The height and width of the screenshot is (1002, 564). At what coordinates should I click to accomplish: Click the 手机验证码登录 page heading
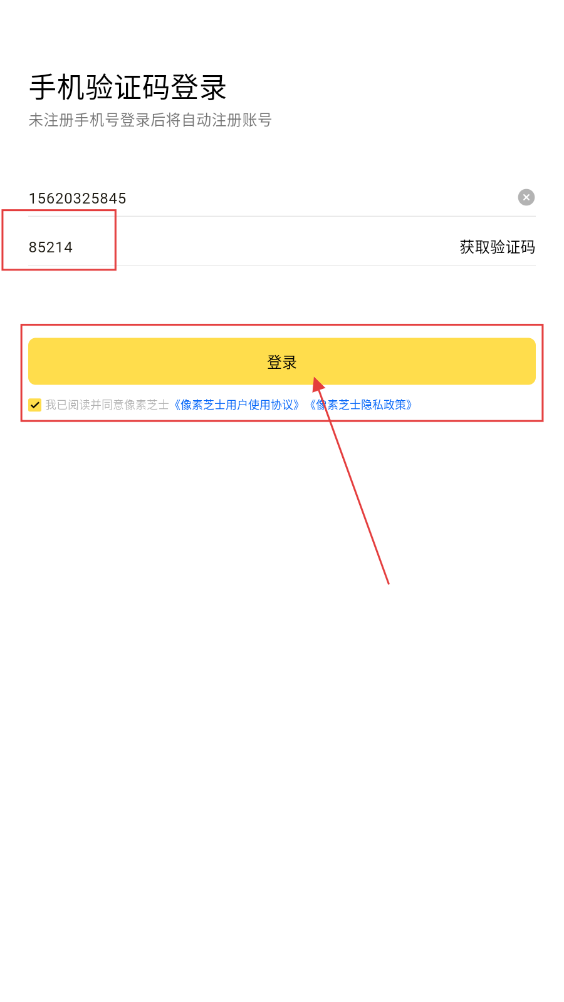(x=128, y=87)
